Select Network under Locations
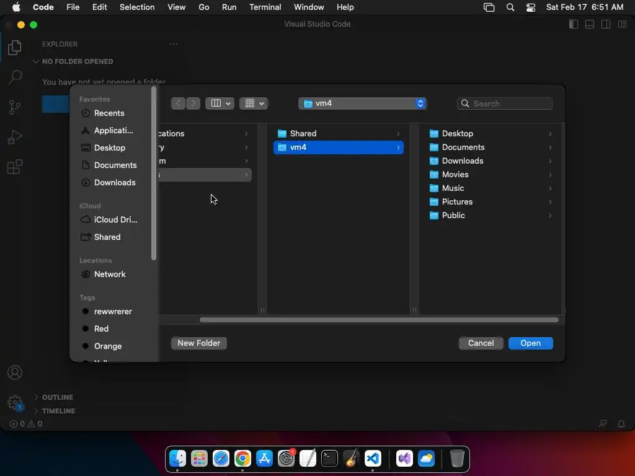This screenshot has height=476, width=635. click(x=110, y=274)
